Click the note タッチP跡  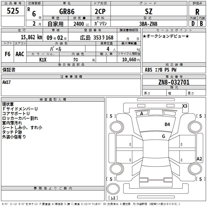[x=12, y=132]
